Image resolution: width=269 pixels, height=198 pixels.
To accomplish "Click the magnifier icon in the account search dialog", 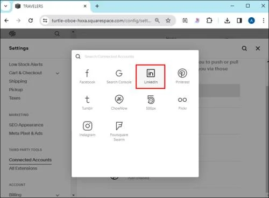I will coord(78,56).
